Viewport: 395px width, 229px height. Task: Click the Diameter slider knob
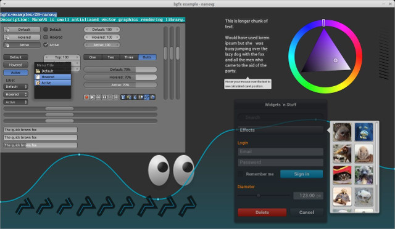[259, 195]
